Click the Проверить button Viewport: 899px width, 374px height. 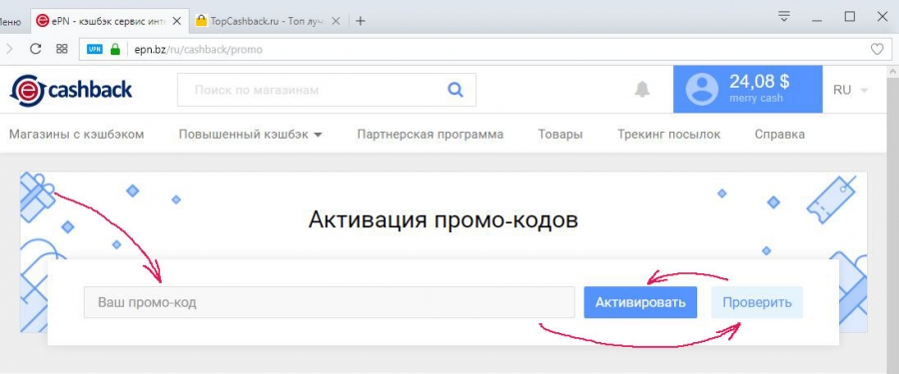[x=757, y=302]
